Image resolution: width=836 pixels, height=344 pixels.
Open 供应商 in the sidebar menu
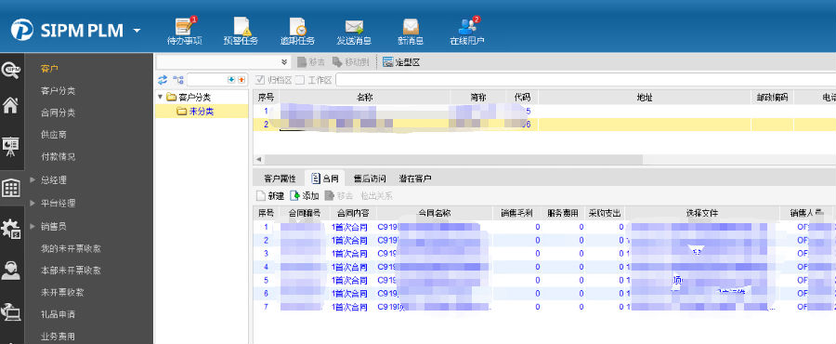coord(53,135)
